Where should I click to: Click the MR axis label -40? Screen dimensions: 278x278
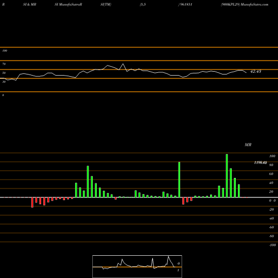tap(271, 219)
